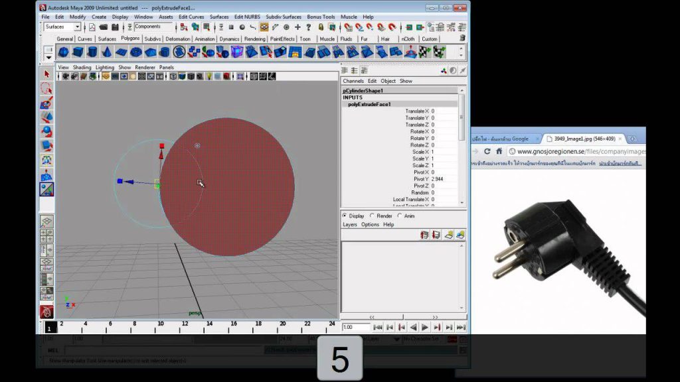This screenshot has width=680, height=382.
Task: Switch to single perspective view layout
Action: pyautogui.click(x=47, y=222)
